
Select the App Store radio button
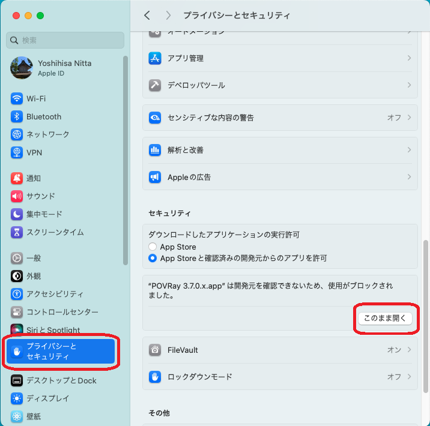[153, 247]
